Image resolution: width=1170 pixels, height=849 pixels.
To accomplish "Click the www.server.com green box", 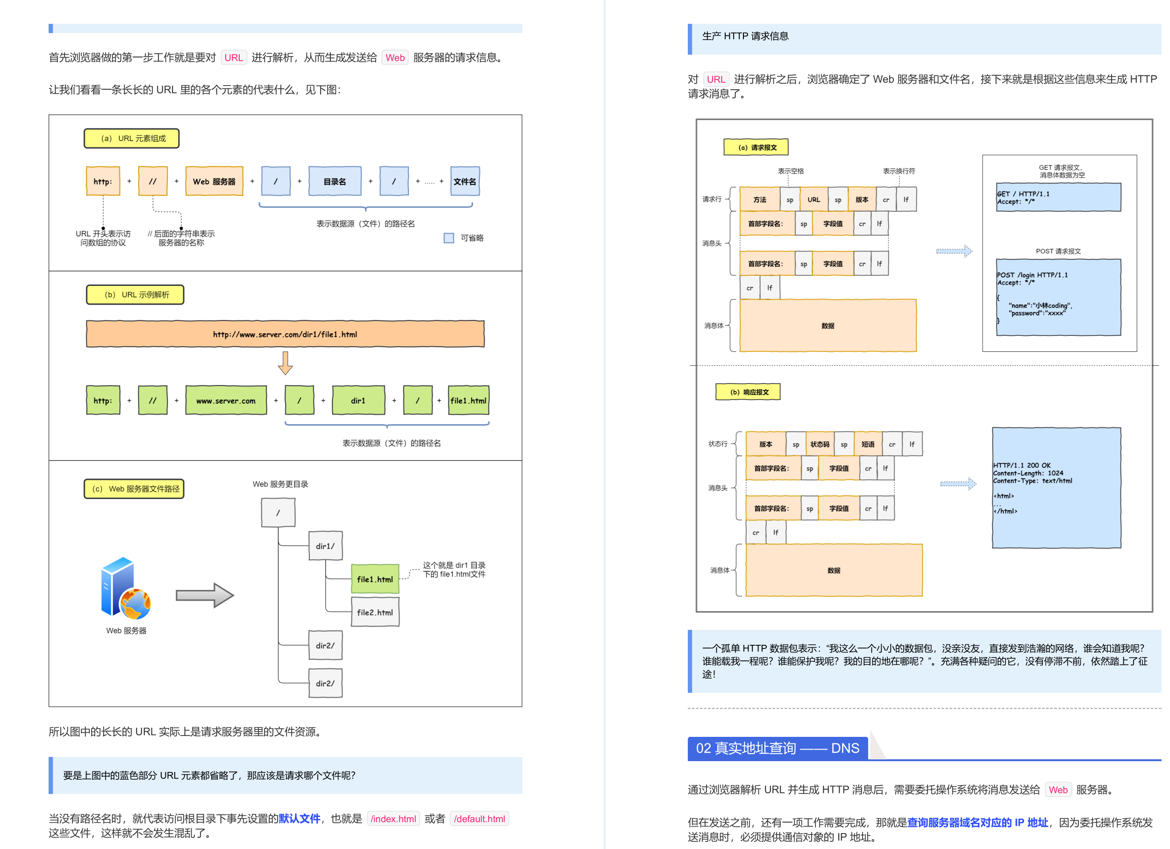I will coord(226,400).
